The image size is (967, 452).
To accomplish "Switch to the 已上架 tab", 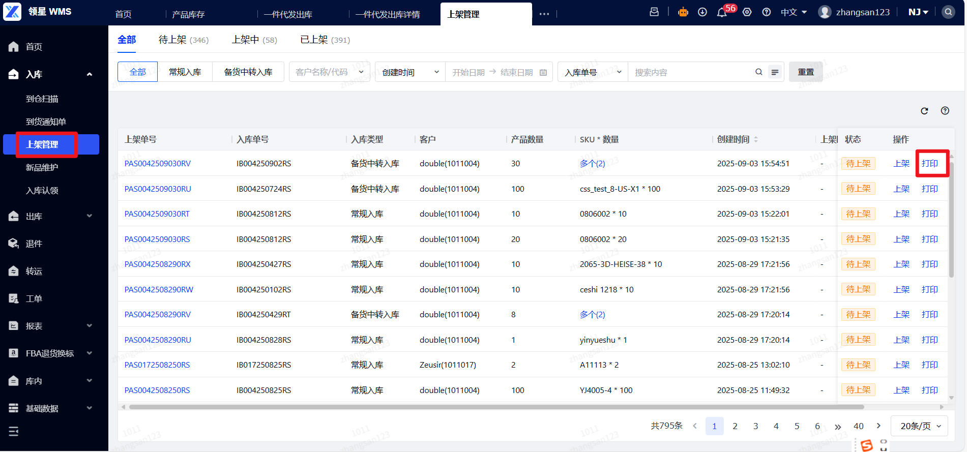I will [x=325, y=40].
